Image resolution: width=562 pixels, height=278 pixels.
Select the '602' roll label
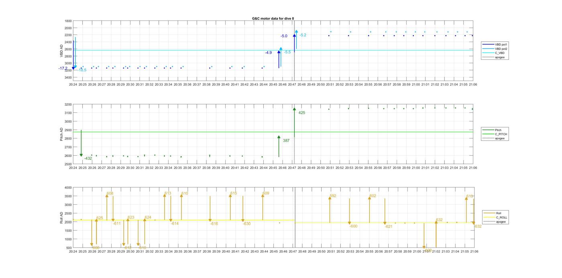point(373,196)
